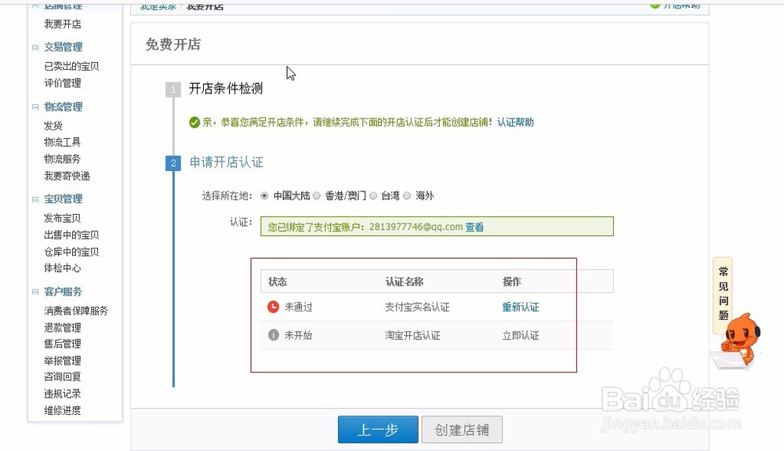This screenshot has height=451, width=784.
Task: Select the 中国大陆 radio button
Action: [264, 196]
